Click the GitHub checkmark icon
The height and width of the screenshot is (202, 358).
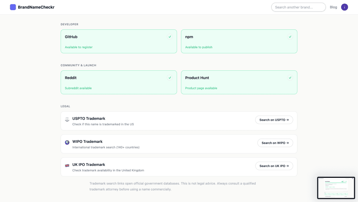click(170, 36)
